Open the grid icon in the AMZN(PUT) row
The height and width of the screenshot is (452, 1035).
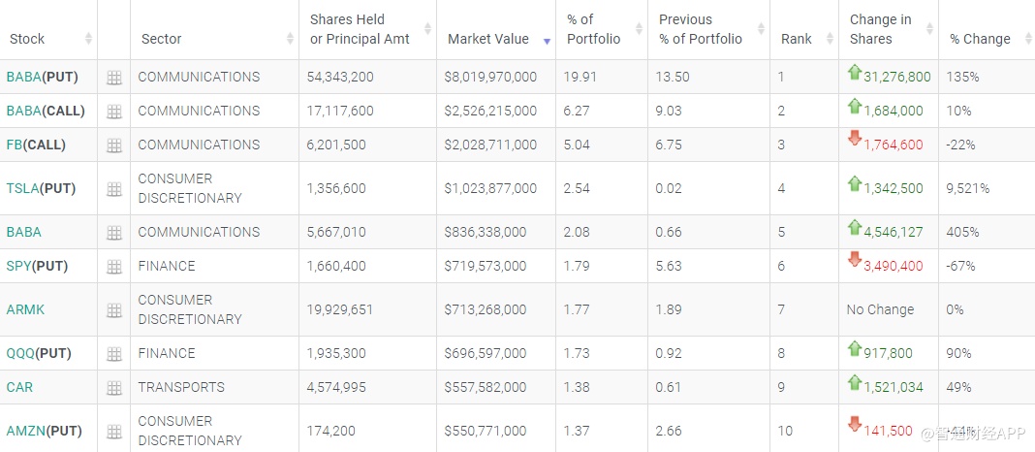114,432
